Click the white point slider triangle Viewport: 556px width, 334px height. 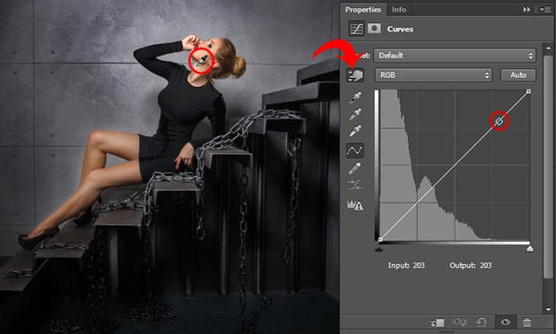click(530, 249)
